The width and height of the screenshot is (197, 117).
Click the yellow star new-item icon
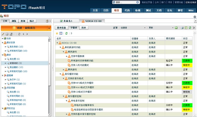[x=57, y=33]
